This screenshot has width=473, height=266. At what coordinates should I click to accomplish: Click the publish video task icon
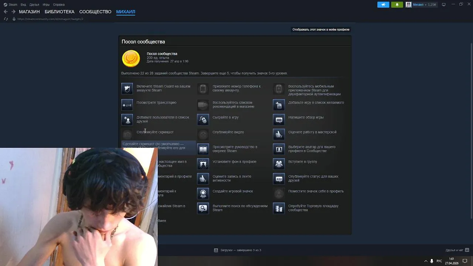[203, 134]
